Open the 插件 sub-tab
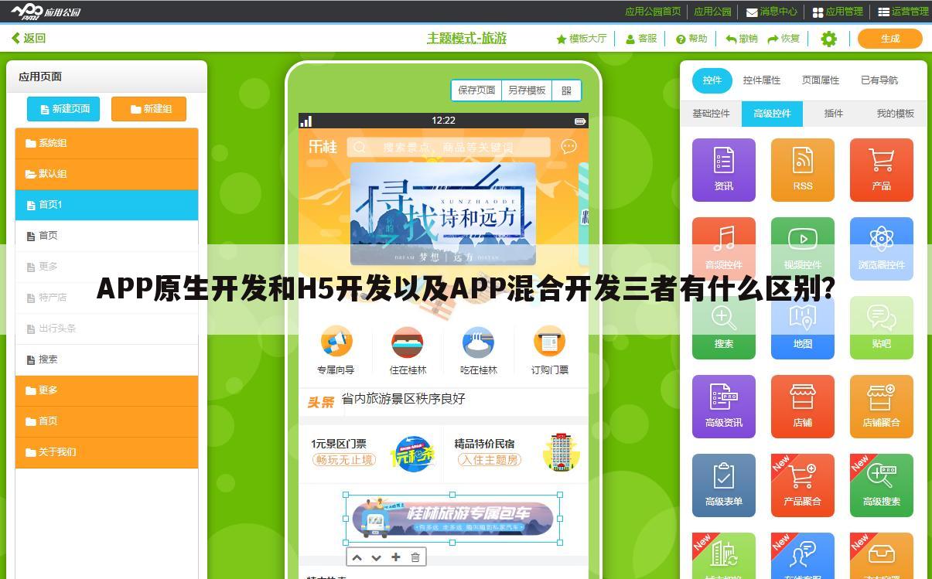 coord(834,114)
